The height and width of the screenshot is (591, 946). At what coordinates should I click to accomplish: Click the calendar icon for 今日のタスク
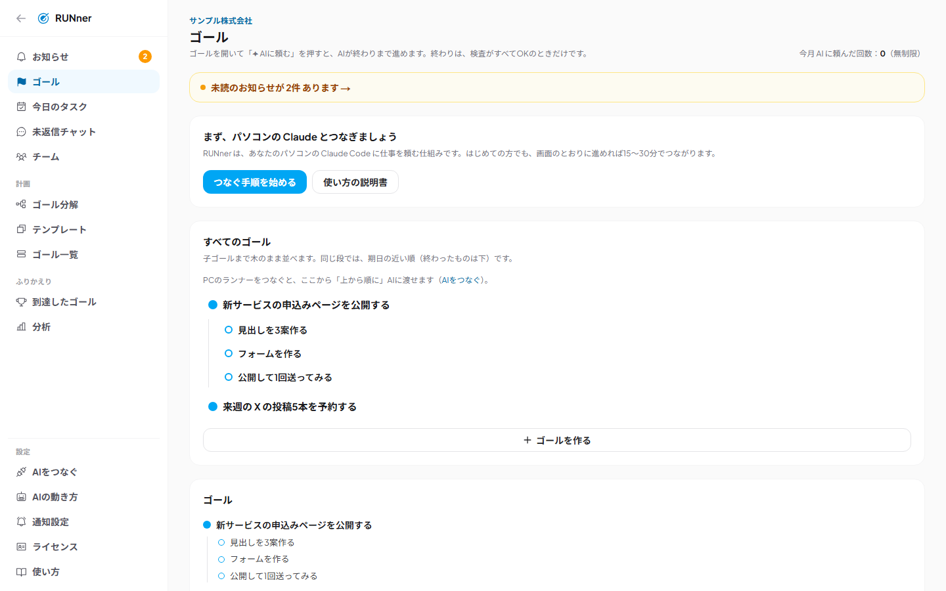[x=21, y=107]
